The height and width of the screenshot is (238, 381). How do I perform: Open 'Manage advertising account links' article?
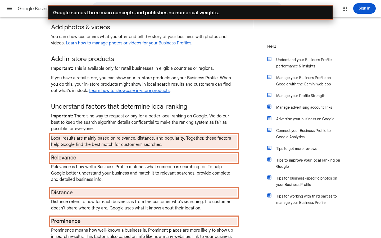pos(304,107)
